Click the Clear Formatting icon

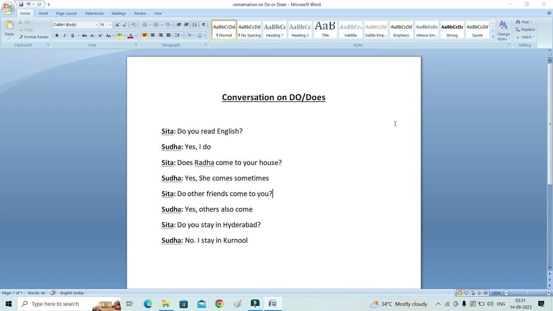click(x=133, y=25)
